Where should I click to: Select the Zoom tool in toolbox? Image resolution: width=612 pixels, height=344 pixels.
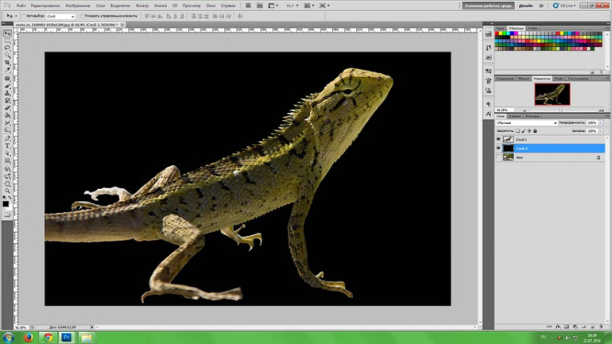(8, 191)
